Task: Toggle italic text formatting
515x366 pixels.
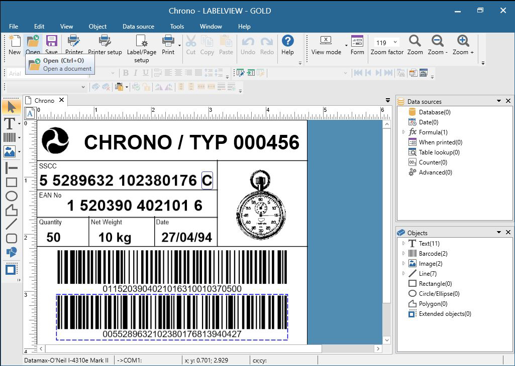Action: [x=136, y=73]
